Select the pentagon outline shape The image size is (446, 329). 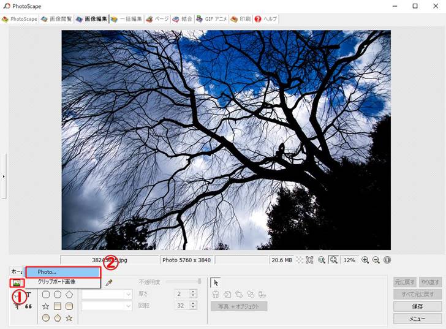tap(69, 295)
